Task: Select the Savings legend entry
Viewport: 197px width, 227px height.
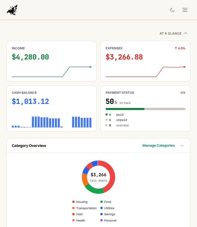Action: tap(108, 214)
